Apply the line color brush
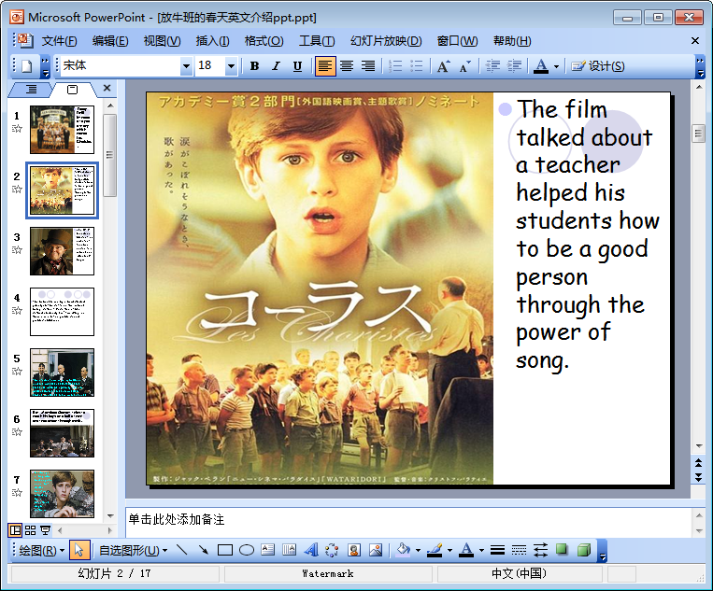 point(435,550)
